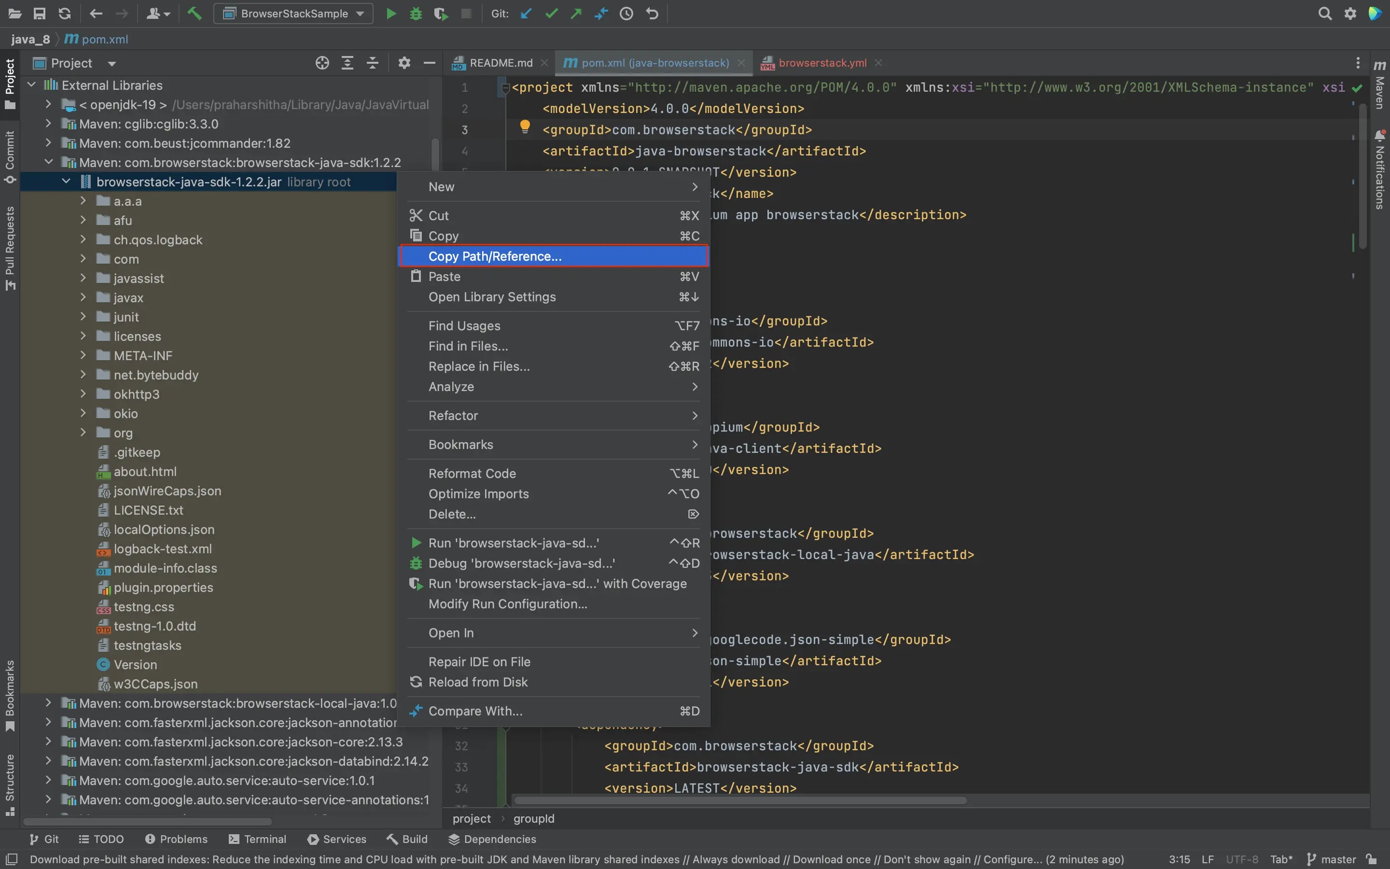Screen dimensions: 1390x869
Task: Click the yellow intention bulb on line 3
Action: (525, 126)
